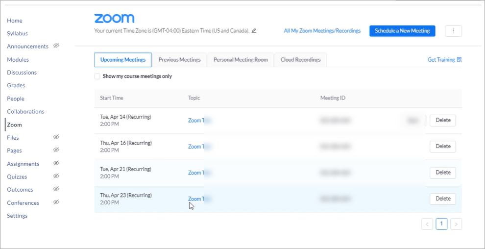The image size is (485, 249).
Task: Open Collaborations in course navigation
Action: [x=25, y=112]
